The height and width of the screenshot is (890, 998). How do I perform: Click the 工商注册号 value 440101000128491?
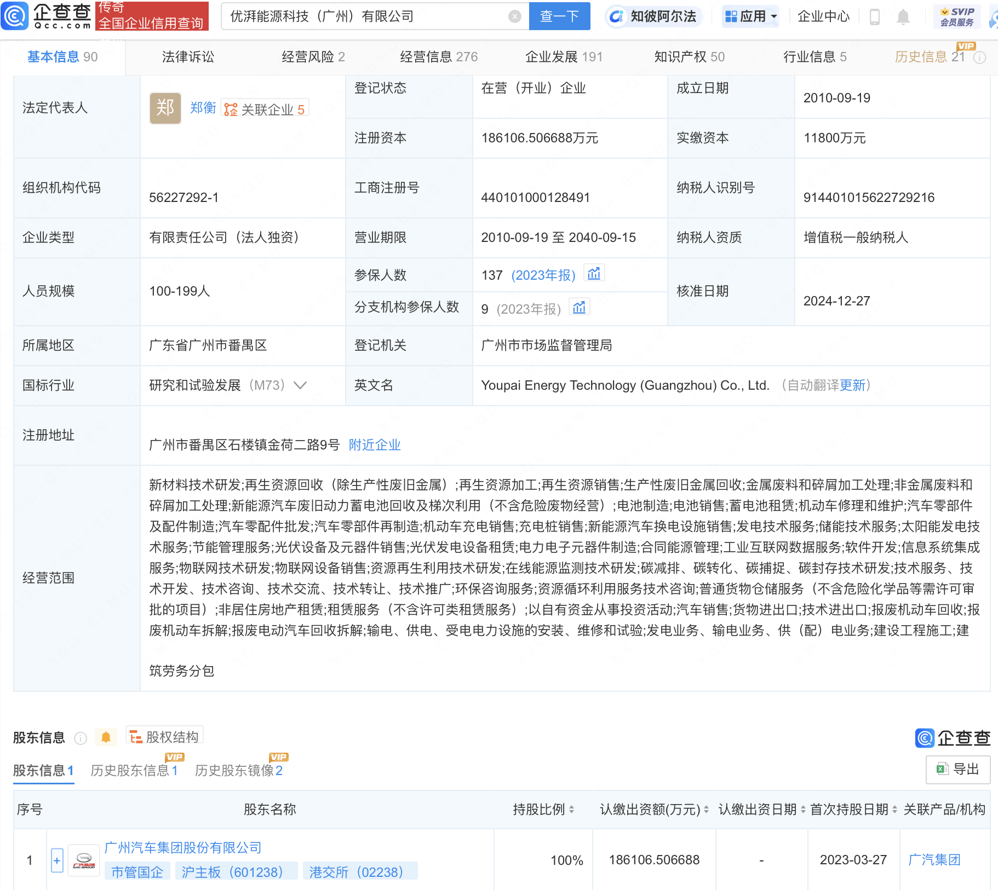click(x=535, y=198)
